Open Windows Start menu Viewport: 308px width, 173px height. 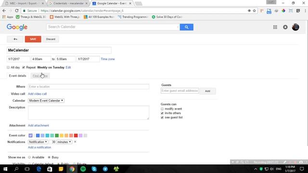coord(5,169)
